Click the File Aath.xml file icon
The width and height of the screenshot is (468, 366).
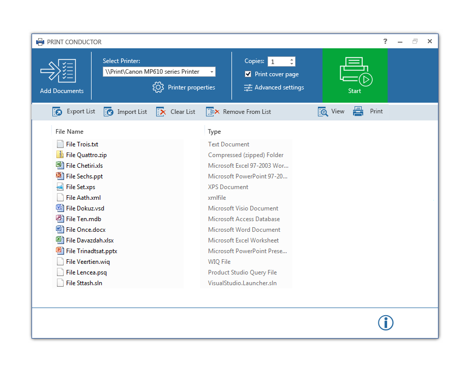60,197
